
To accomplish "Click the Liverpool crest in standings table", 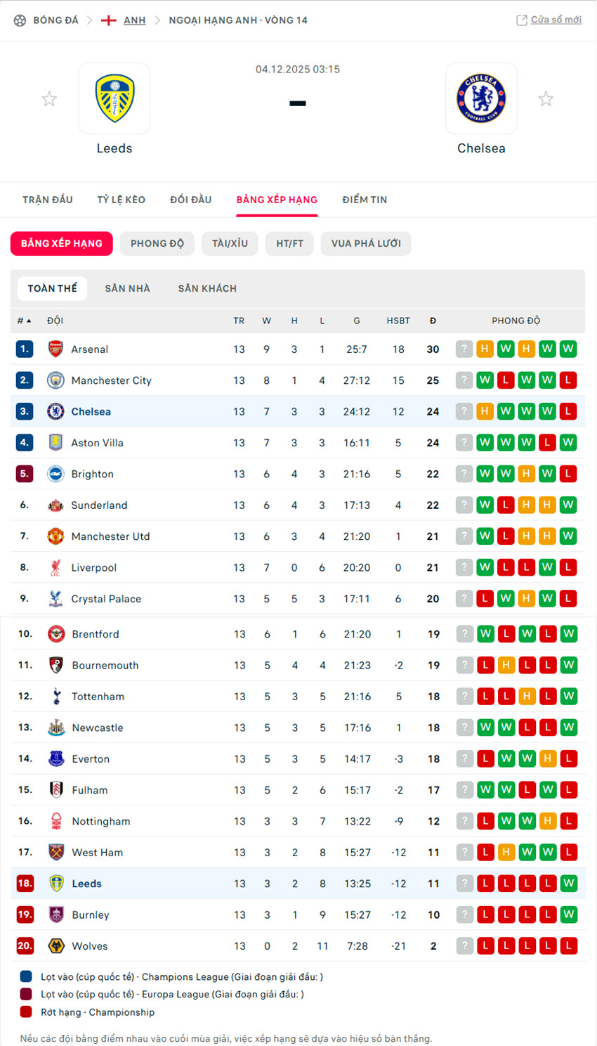I will (55, 568).
